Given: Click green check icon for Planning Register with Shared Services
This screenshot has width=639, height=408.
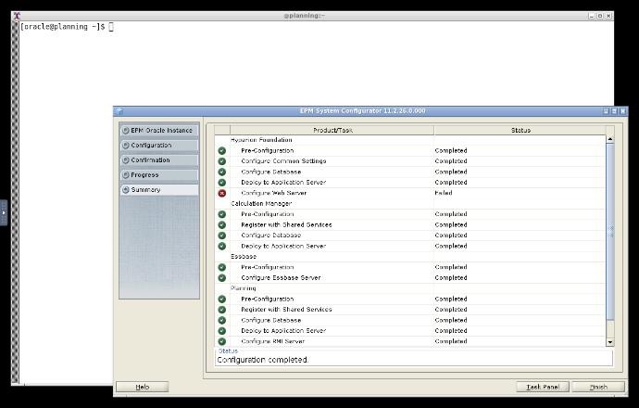Looking at the screenshot, I should [221, 310].
